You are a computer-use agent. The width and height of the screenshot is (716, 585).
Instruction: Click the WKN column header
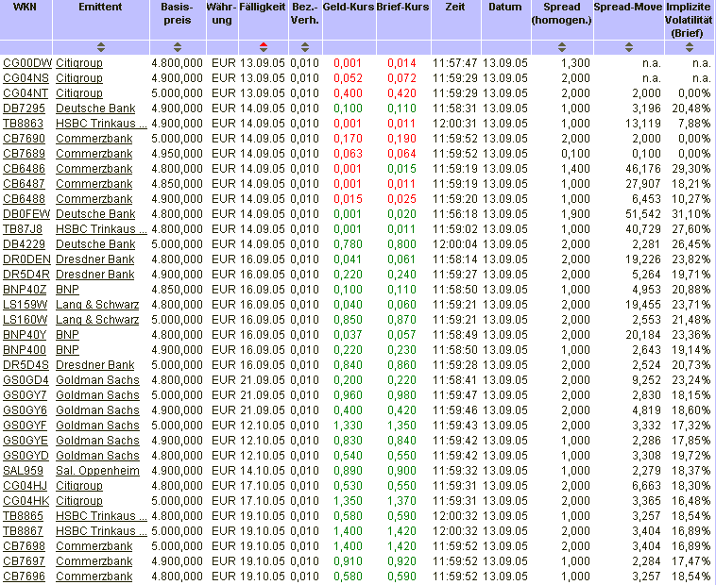[x=26, y=7]
